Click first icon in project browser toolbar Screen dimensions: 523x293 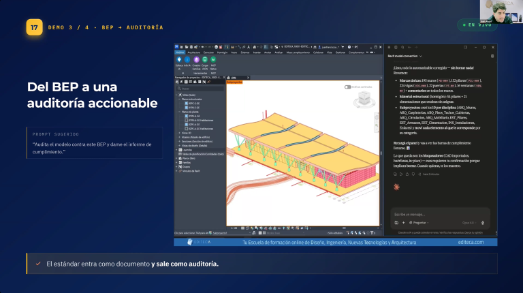[177, 82]
